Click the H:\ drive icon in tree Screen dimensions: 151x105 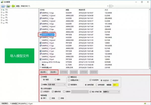coord(4,23)
